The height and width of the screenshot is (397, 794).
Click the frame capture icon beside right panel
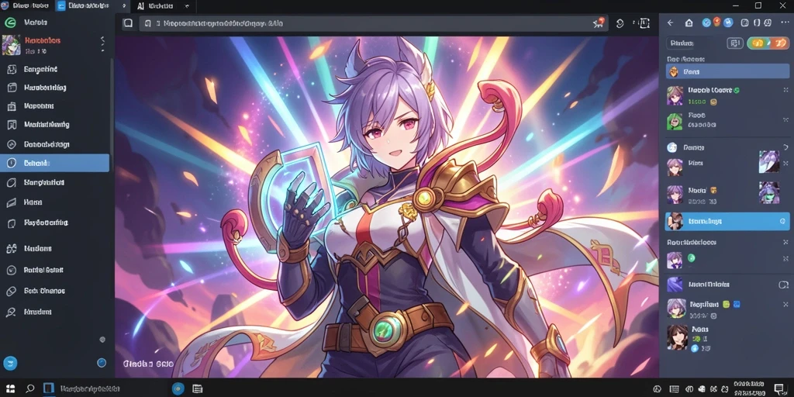(x=644, y=22)
